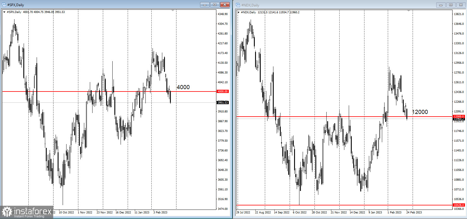467x219 pixels.
Task: Grab the chart shift marker in the NDX chart
Action: click(x=409, y=11)
